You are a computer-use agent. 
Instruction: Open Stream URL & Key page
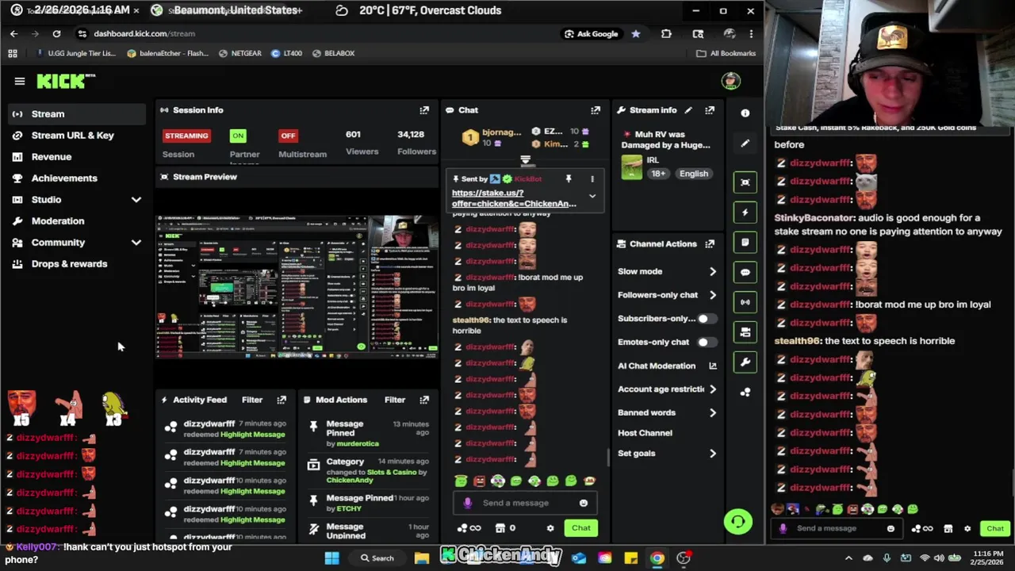coord(77,136)
